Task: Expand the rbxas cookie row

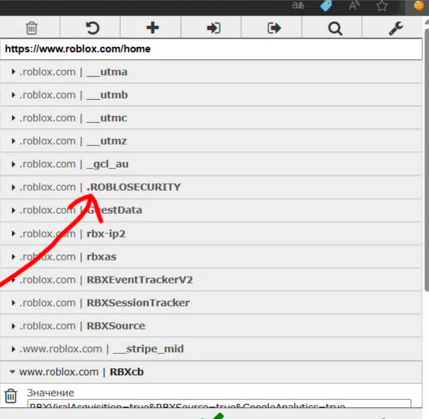Action: (211, 256)
